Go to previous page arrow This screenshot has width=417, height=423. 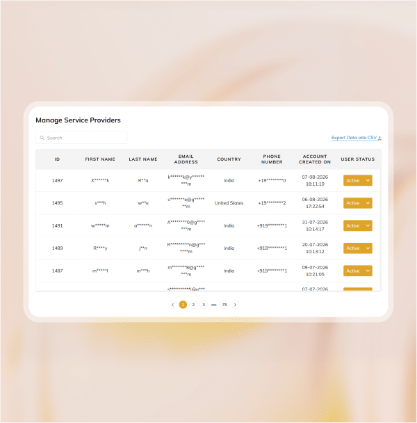tap(172, 305)
